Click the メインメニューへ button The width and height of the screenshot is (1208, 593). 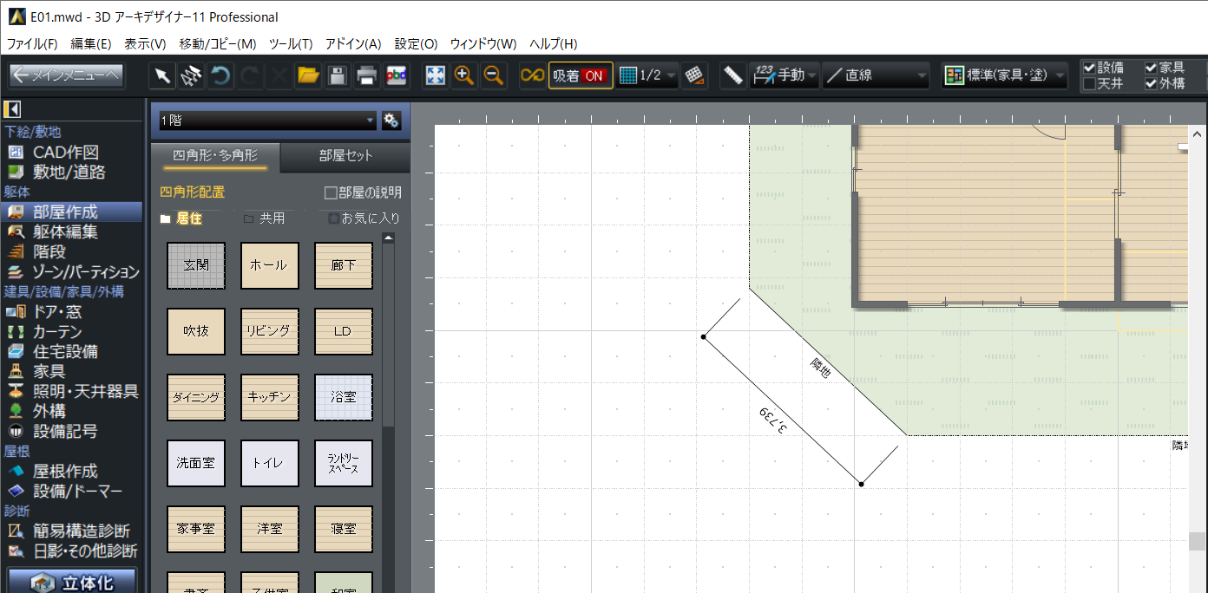67,75
